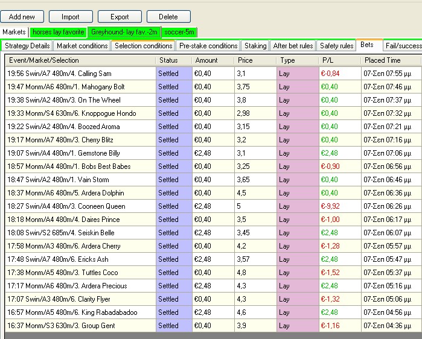Click the Export button
Viewport: 422px width, 339px height.
click(120, 17)
